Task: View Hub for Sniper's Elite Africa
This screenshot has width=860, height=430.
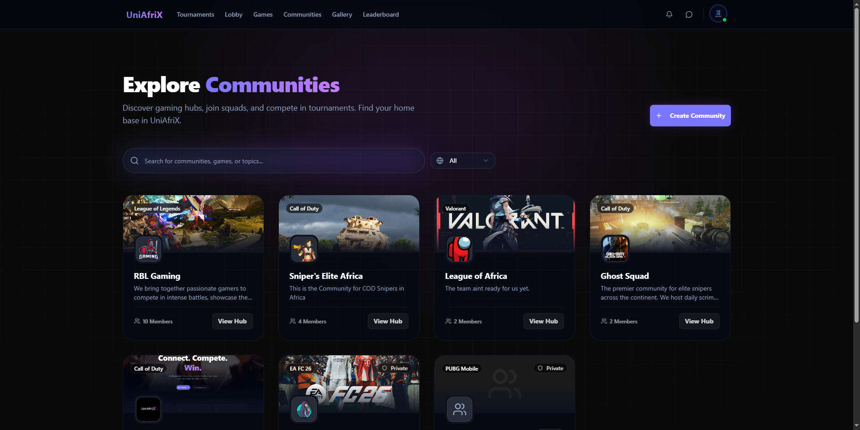Action: [x=388, y=321]
